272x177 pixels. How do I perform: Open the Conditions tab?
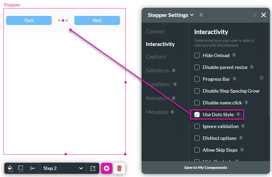click(x=158, y=84)
